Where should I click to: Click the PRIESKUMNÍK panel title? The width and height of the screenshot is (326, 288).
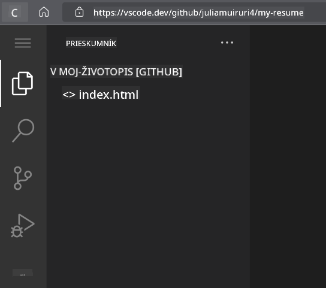coord(91,43)
